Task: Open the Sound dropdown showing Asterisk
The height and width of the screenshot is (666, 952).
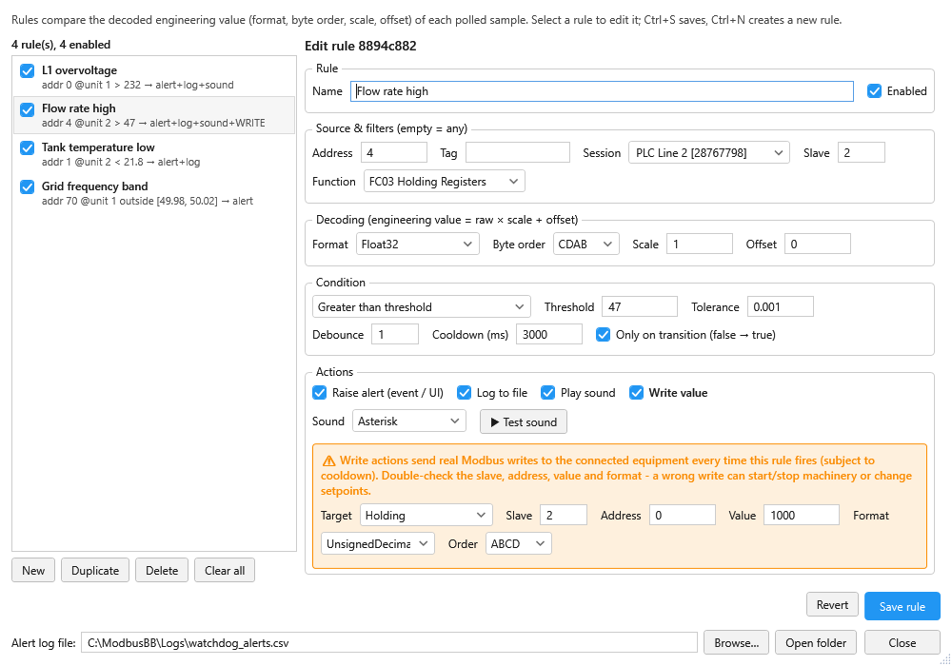Action: (x=409, y=421)
